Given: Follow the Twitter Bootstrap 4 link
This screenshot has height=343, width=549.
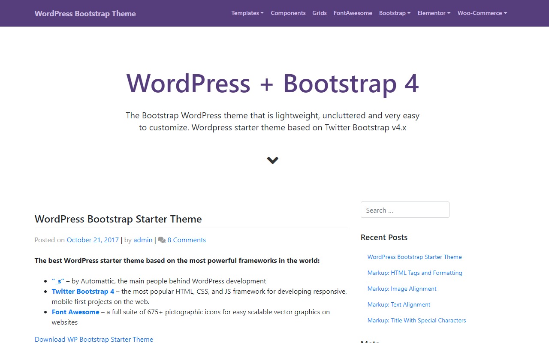Looking at the screenshot, I should (83, 292).
